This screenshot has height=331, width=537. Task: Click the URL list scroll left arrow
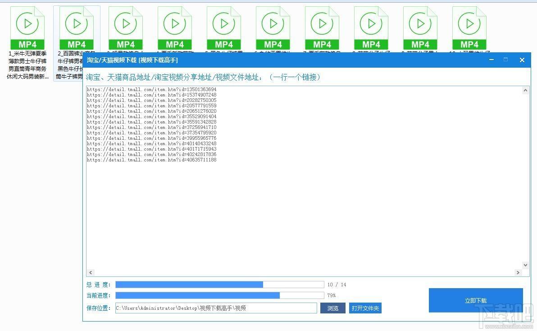(91, 273)
